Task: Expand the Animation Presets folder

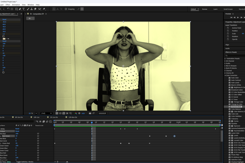Action: click(x=225, y=59)
